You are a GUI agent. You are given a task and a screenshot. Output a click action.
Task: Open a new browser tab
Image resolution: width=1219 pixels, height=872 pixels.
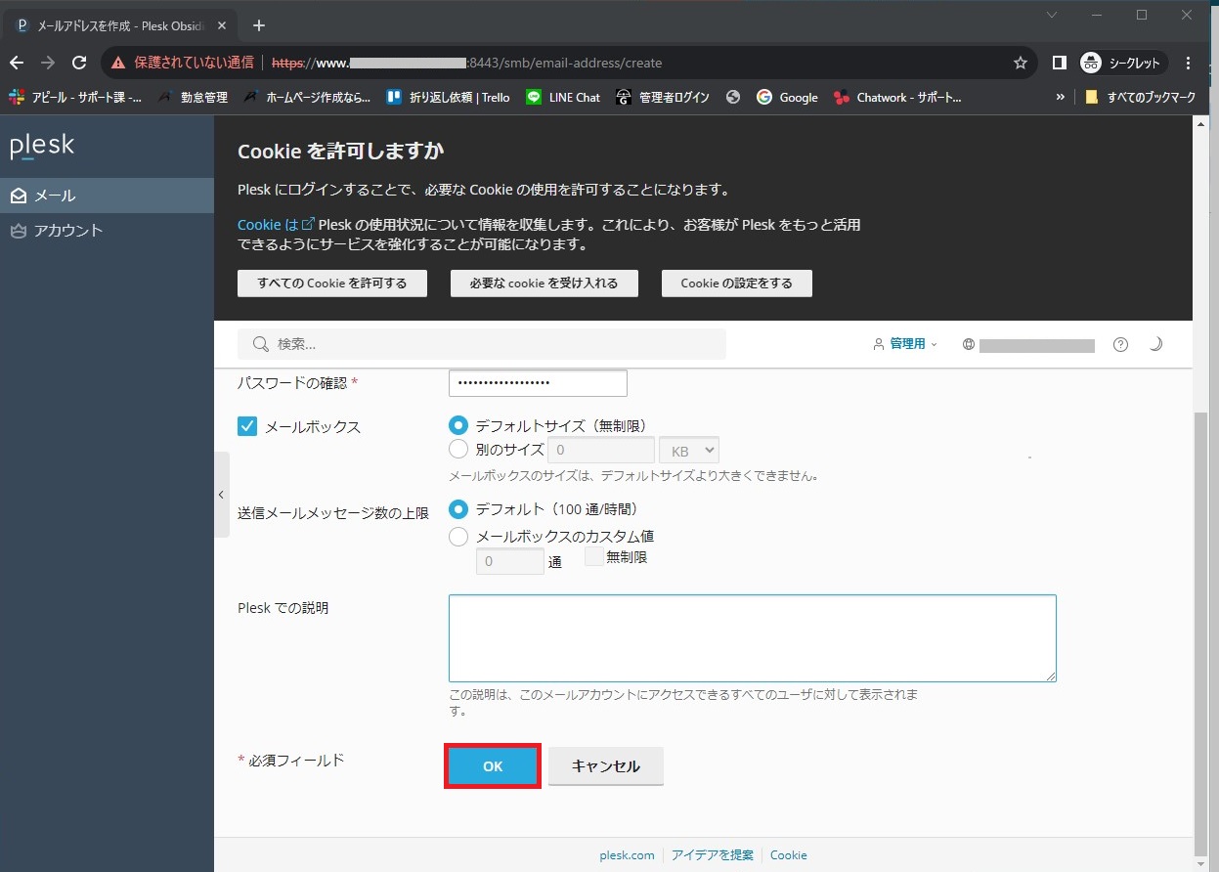pyautogui.click(x=259, y=25)
